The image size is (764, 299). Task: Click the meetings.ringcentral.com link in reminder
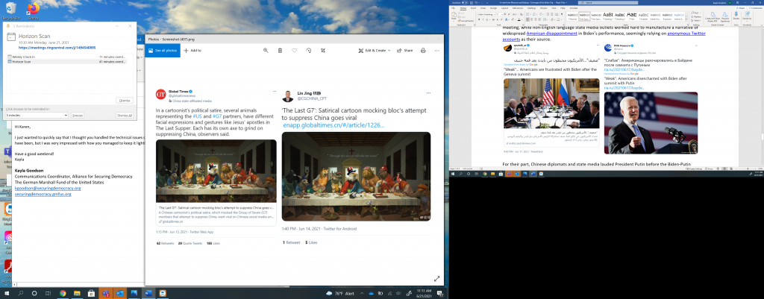(57, 48)
